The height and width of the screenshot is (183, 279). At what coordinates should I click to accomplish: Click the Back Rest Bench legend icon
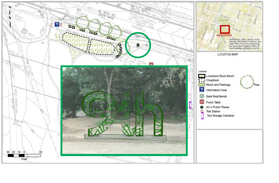201,96
